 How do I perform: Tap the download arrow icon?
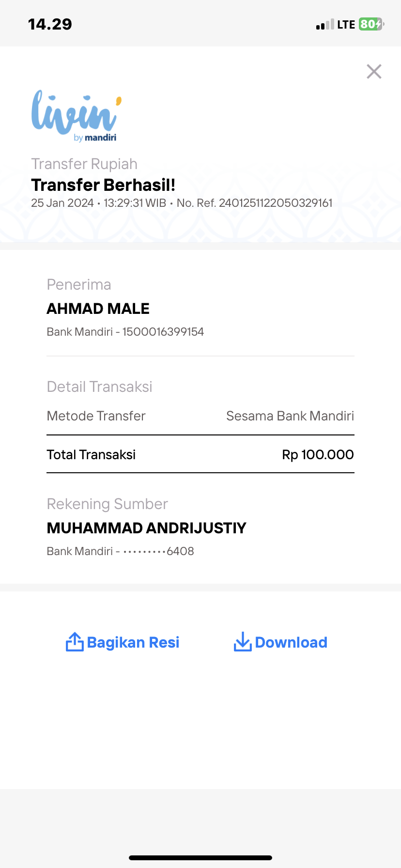pos(242,642)
